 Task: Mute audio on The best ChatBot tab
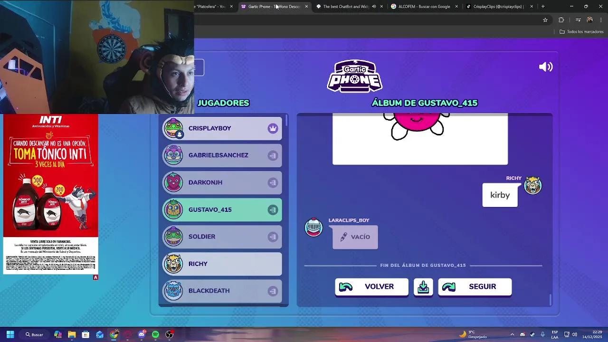tap(374, 7)
